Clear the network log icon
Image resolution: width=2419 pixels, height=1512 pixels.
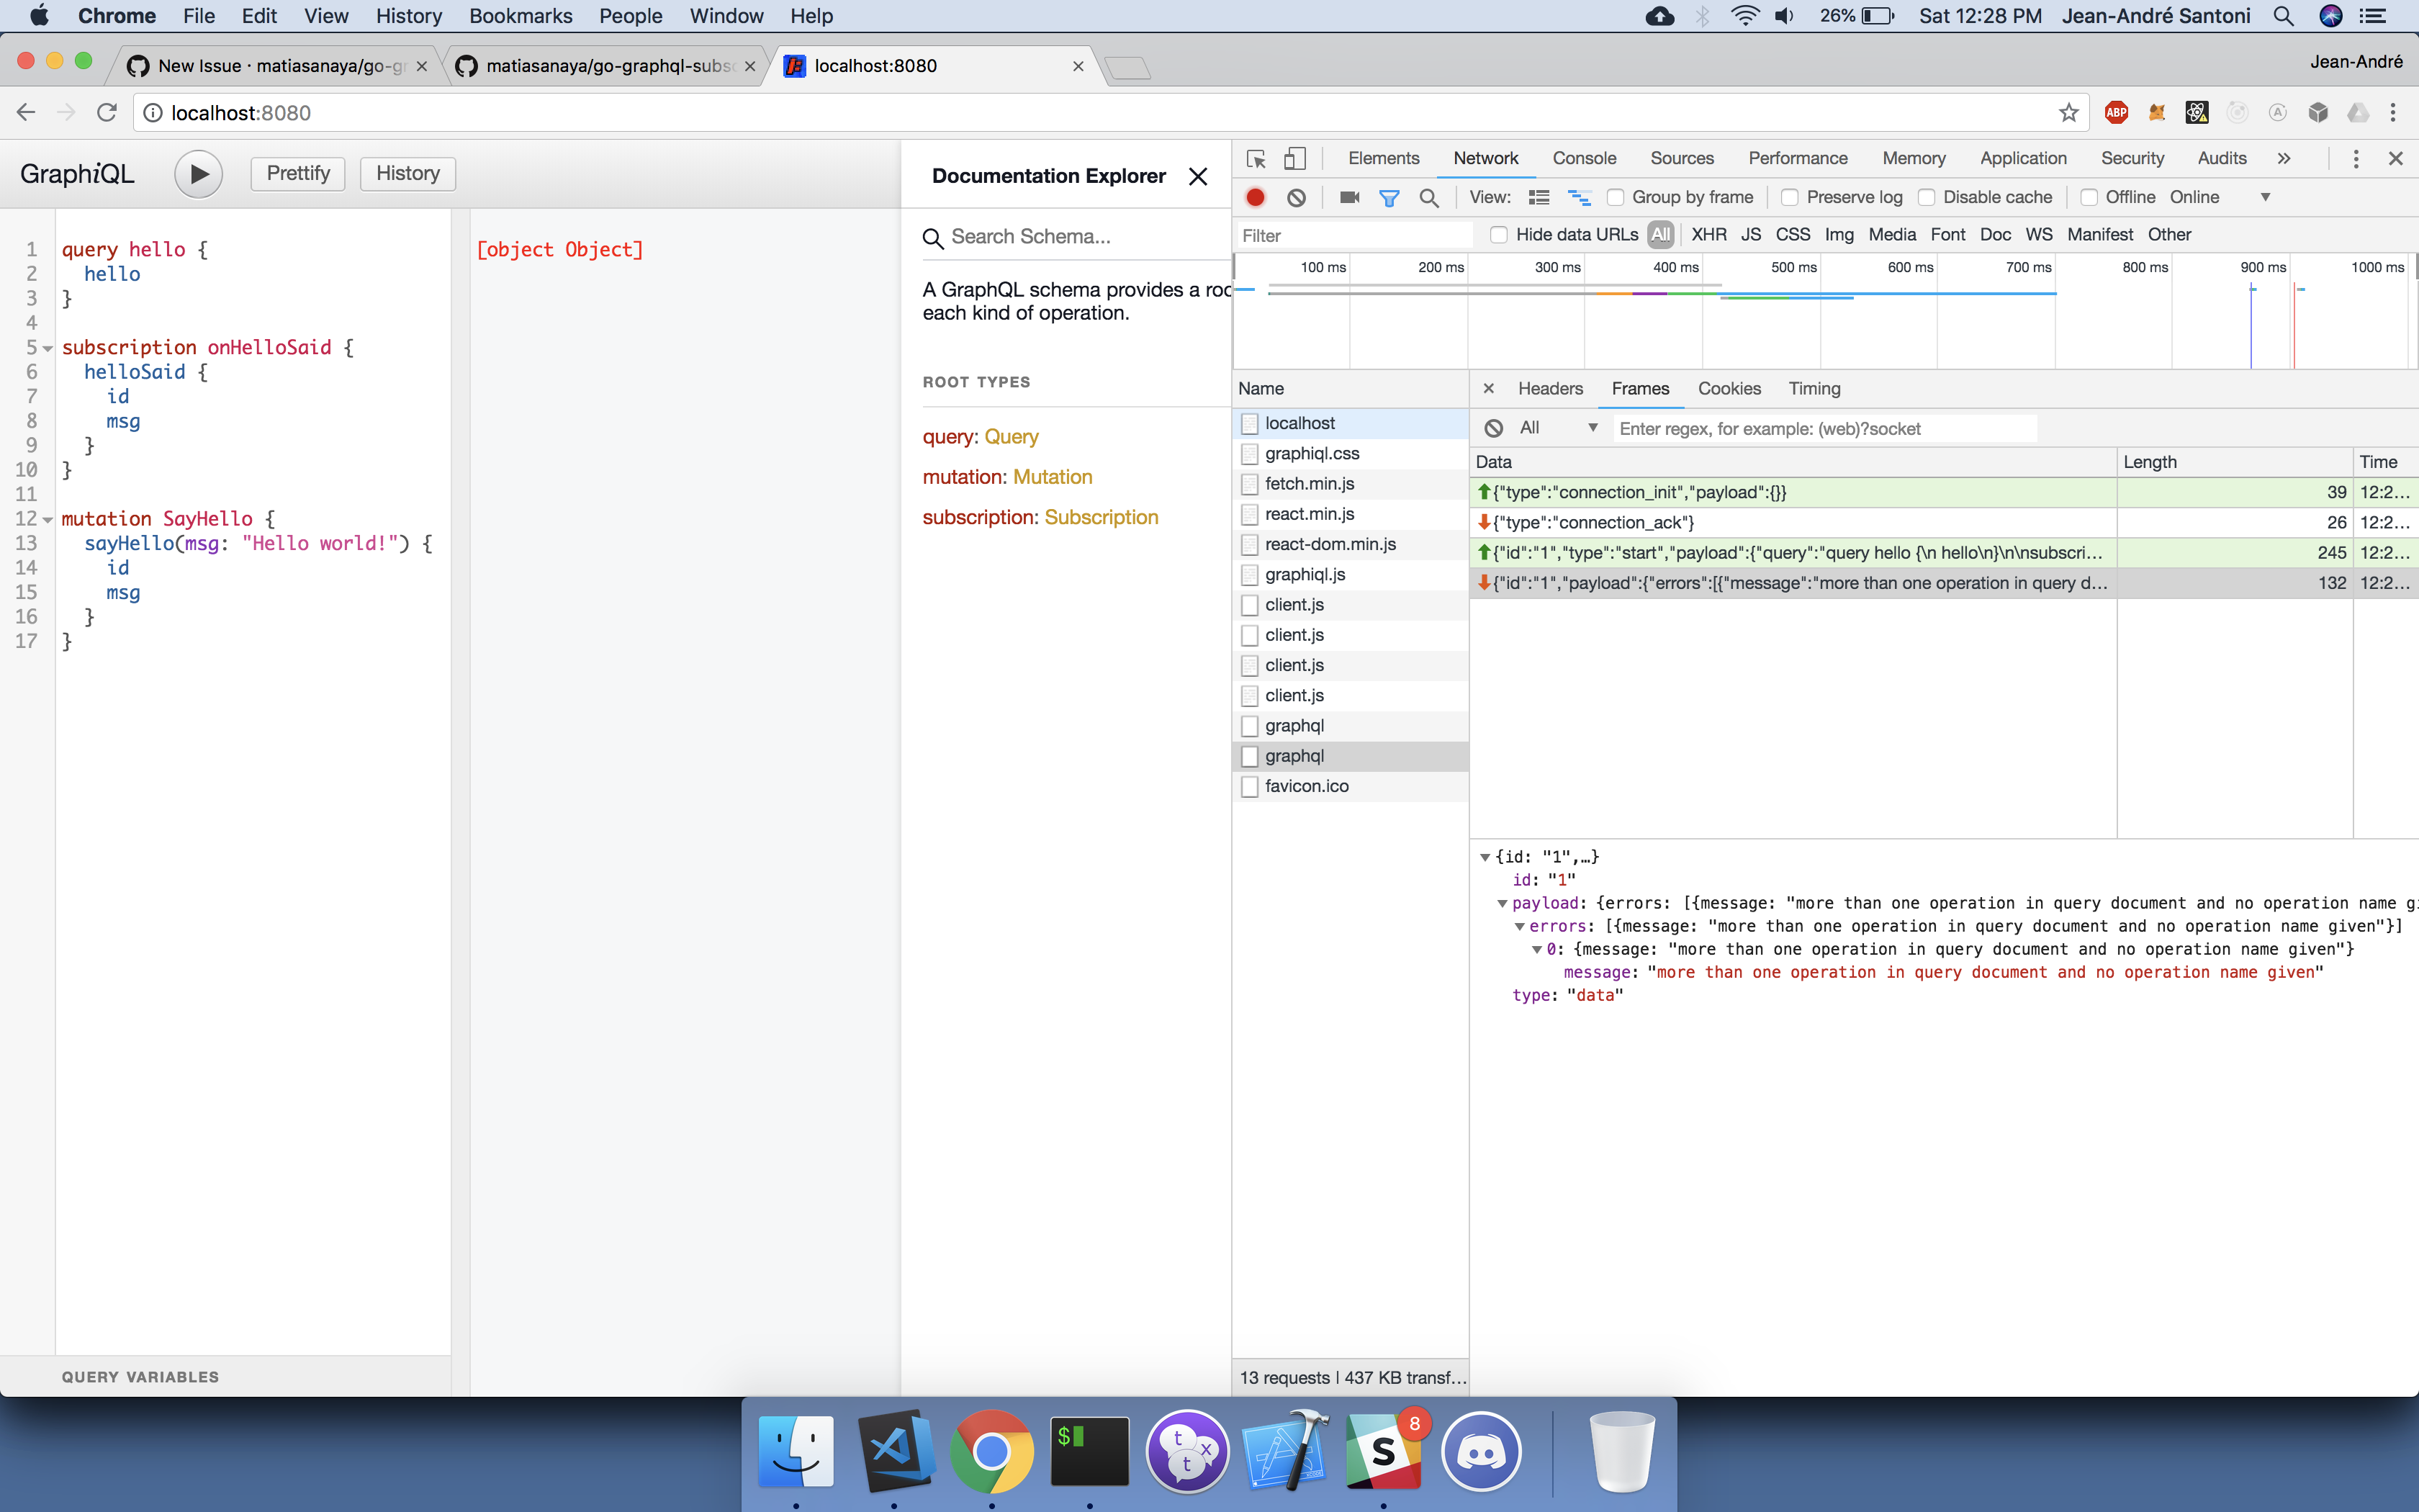[x=1297, y=198]
